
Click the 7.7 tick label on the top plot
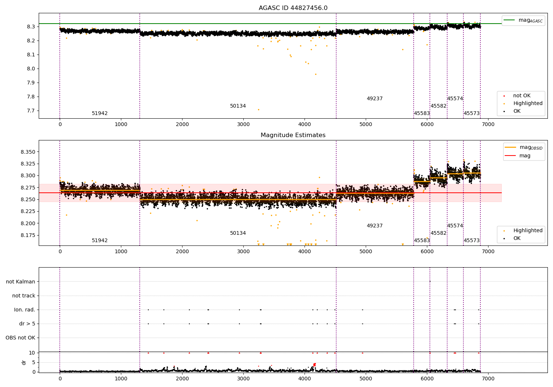31,111
